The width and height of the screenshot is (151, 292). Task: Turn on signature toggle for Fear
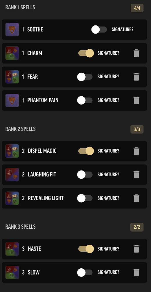[x=85, y=77]
